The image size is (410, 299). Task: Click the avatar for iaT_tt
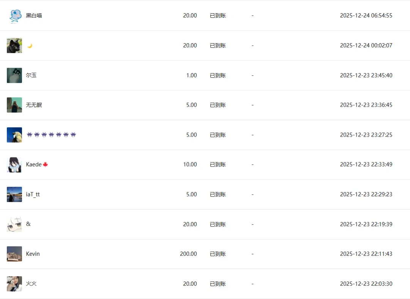14,194
